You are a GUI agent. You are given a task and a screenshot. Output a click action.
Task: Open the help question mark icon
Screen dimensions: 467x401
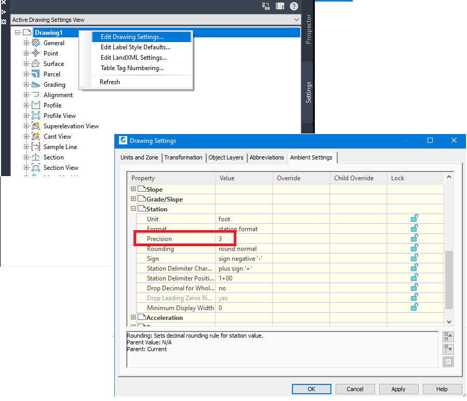point(294,6)
